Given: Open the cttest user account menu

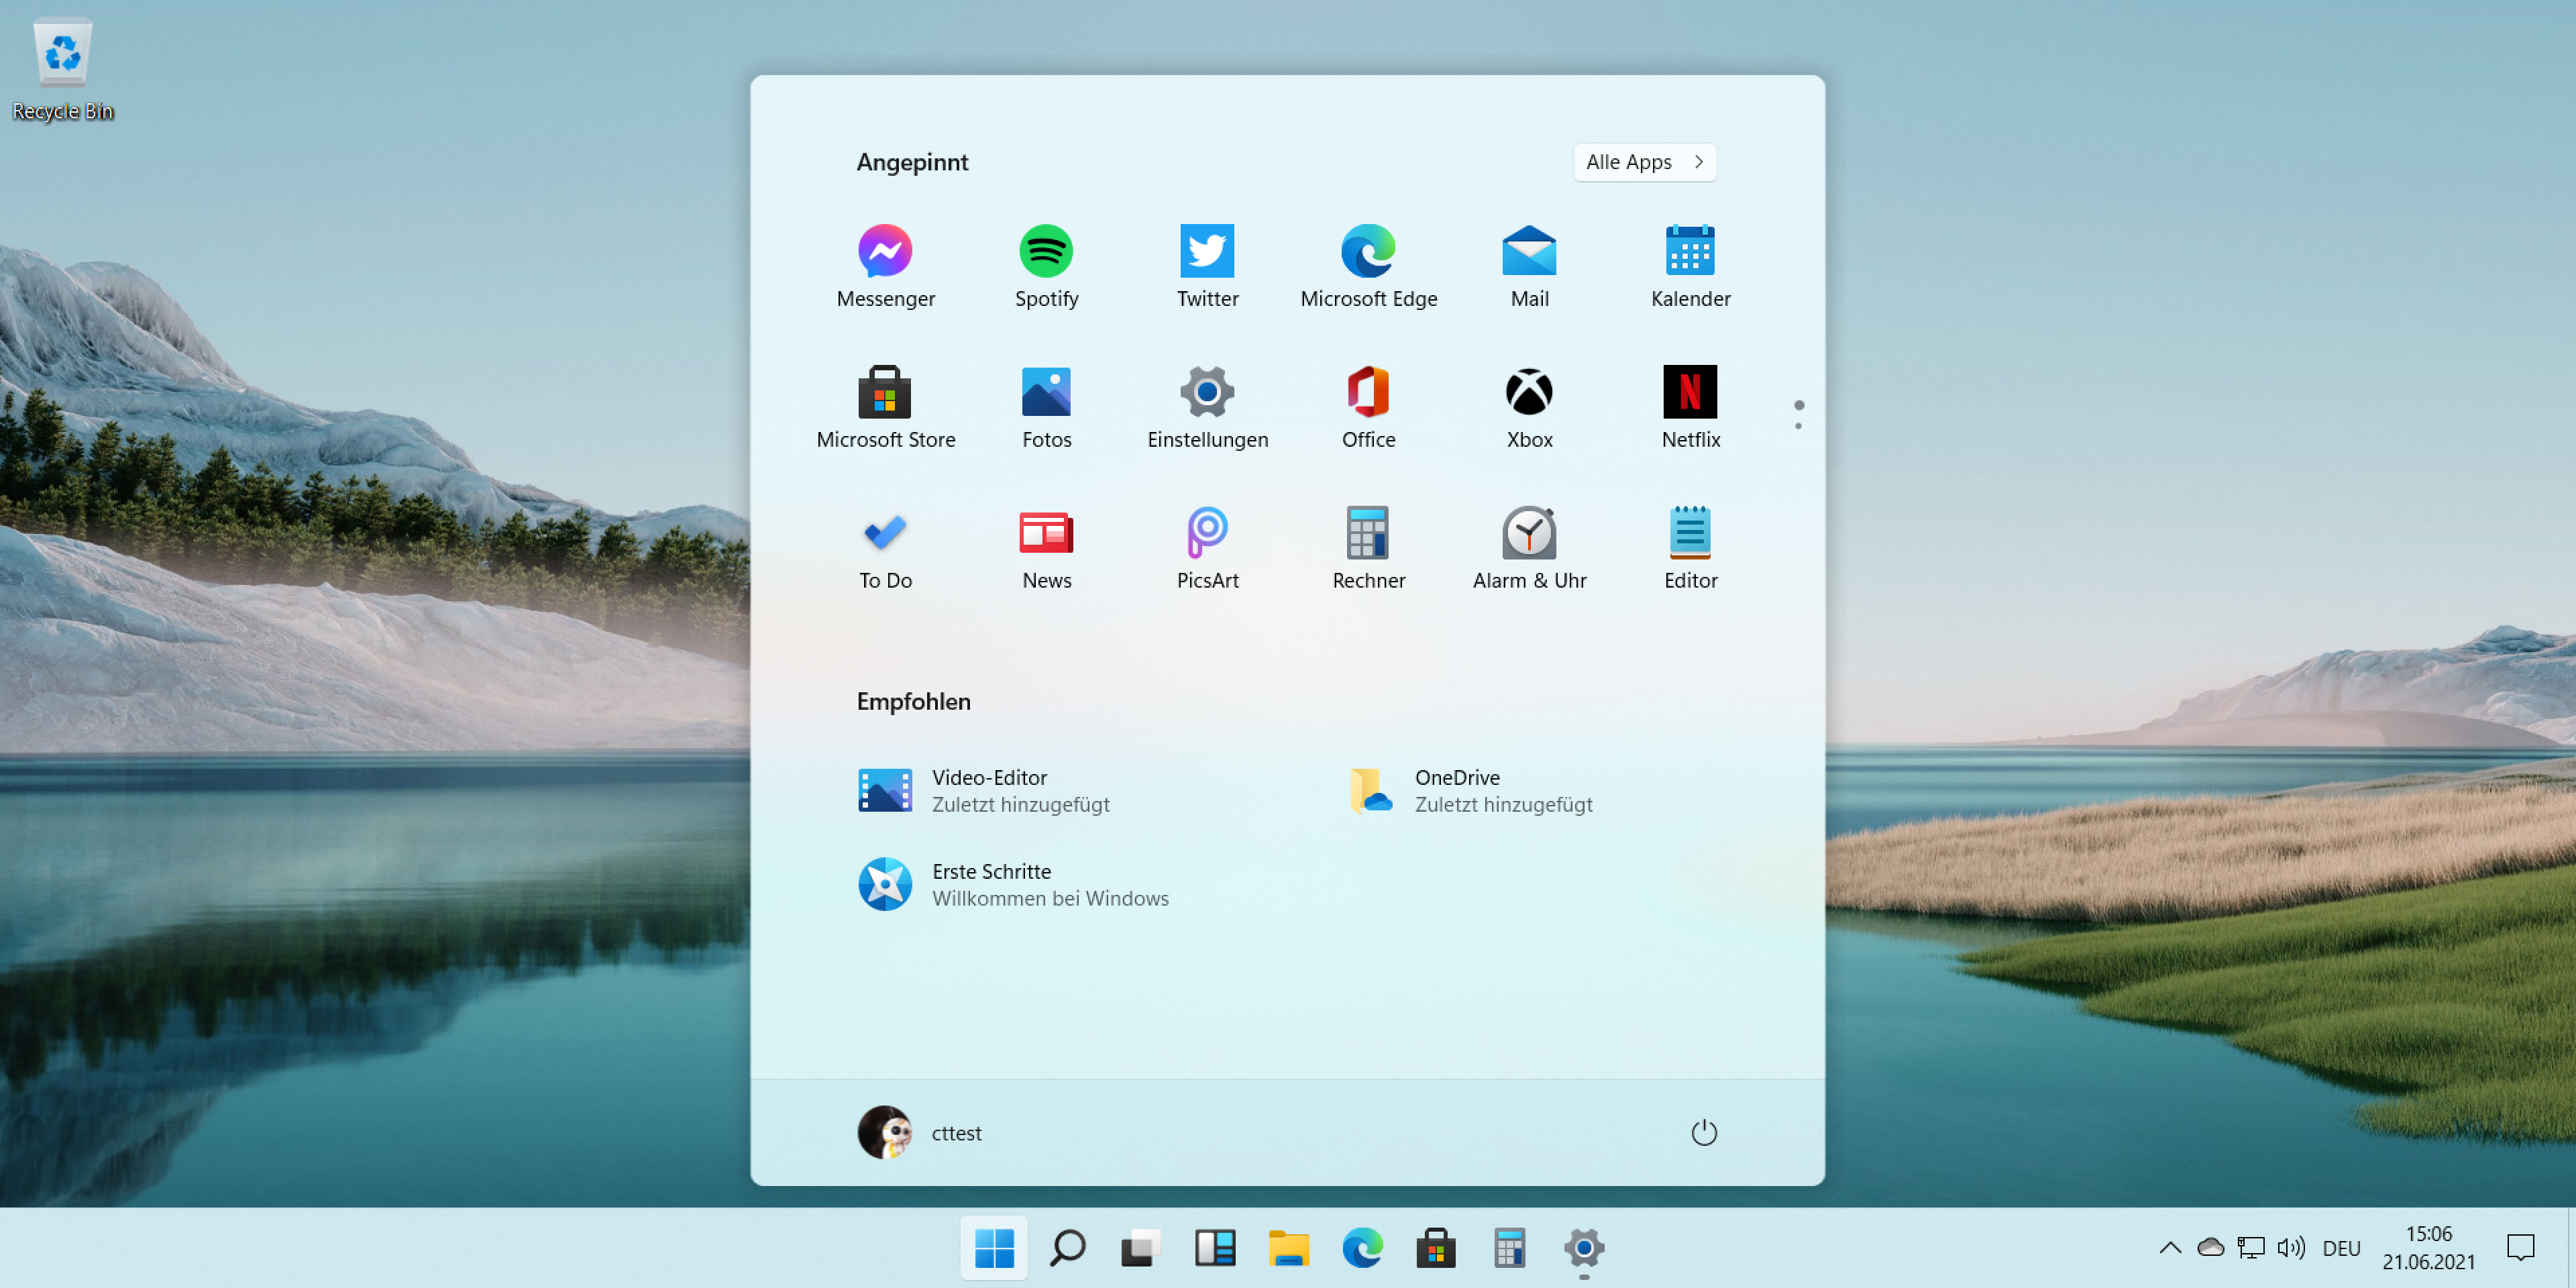Looking at the screenshot, I should point(920,1133).
